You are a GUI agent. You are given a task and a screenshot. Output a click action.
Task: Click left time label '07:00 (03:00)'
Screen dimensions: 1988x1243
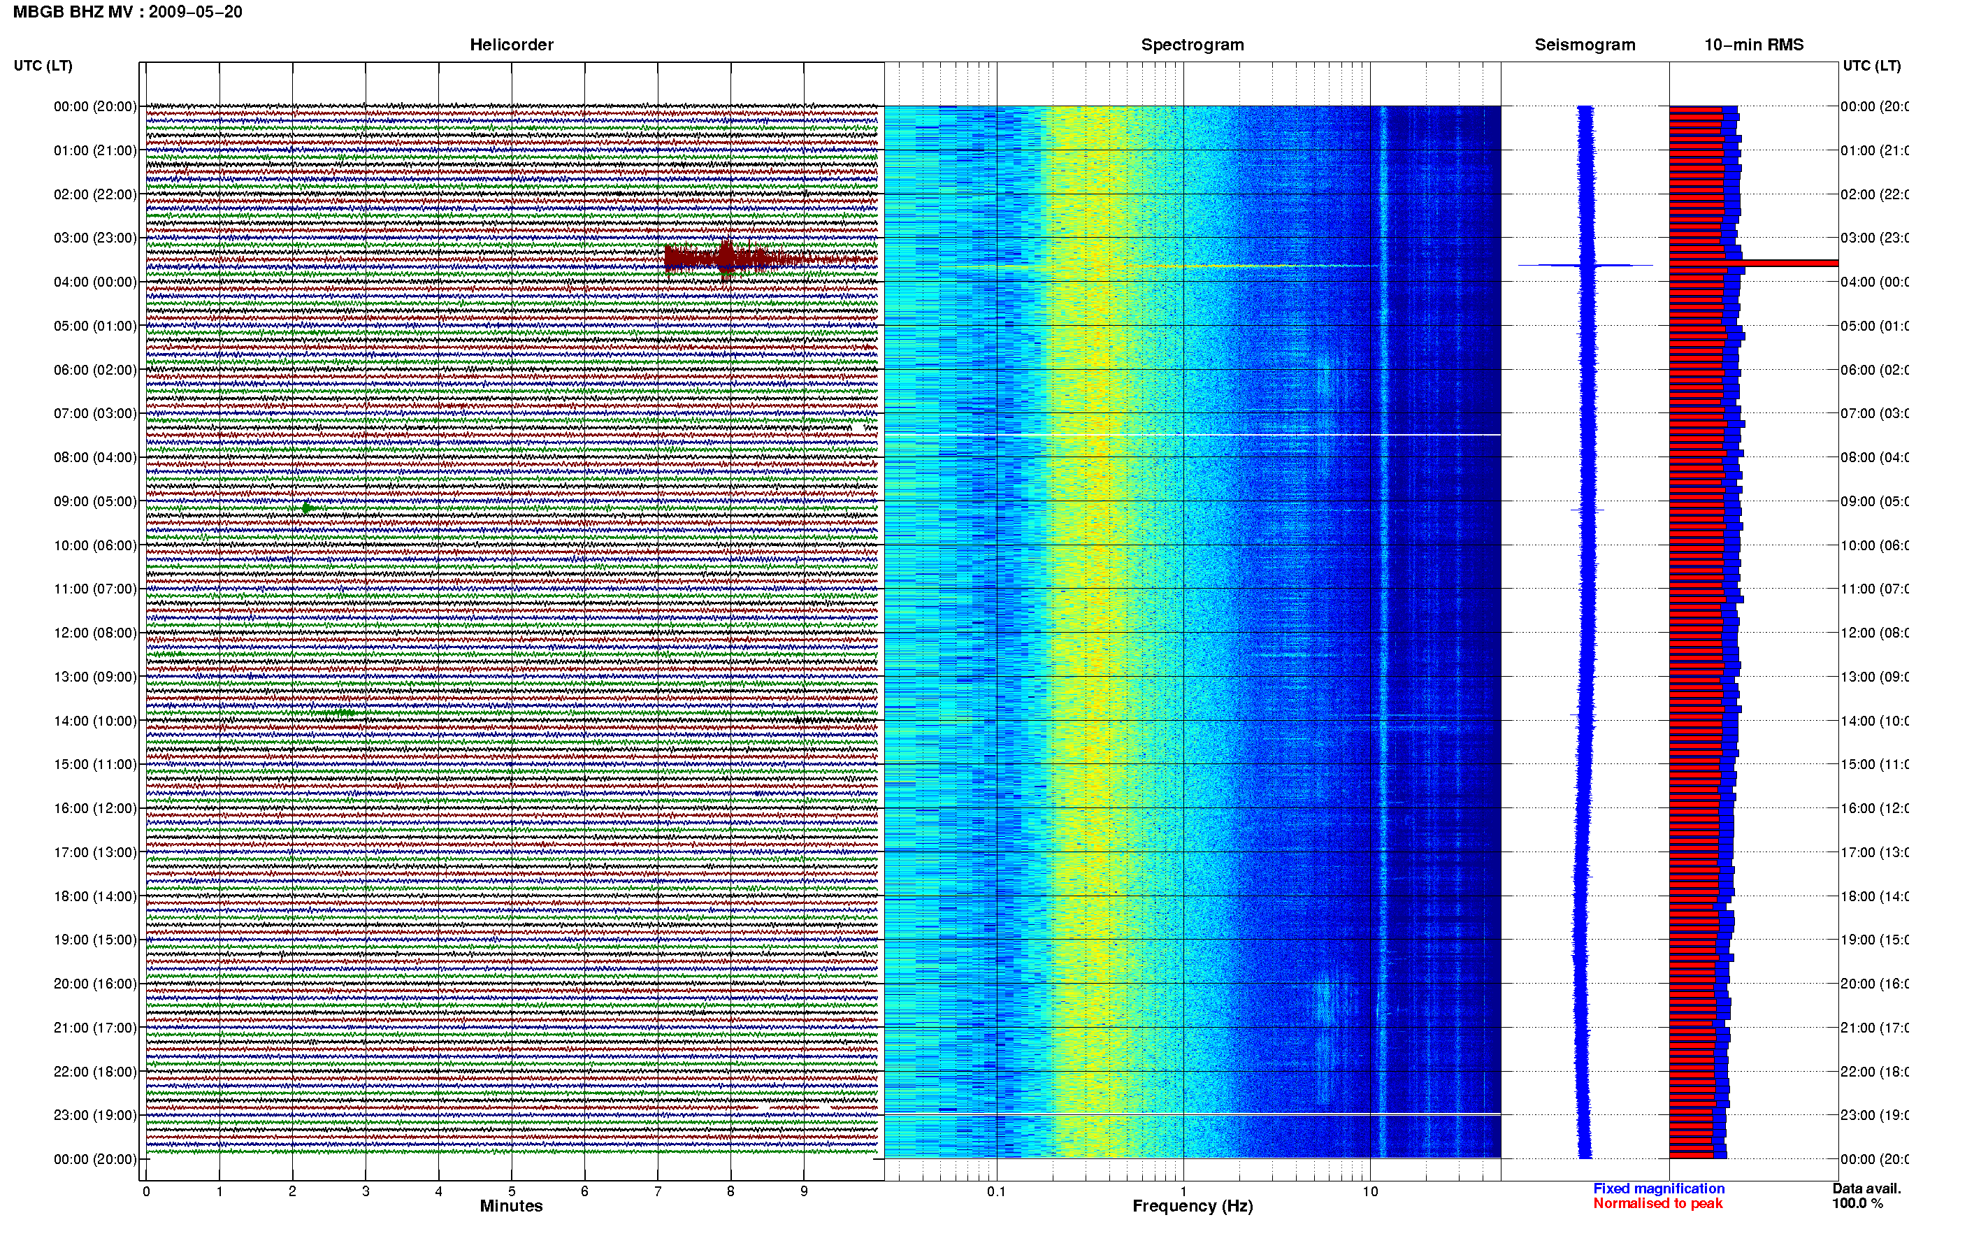pyautogui.click(x=95, y=413)
